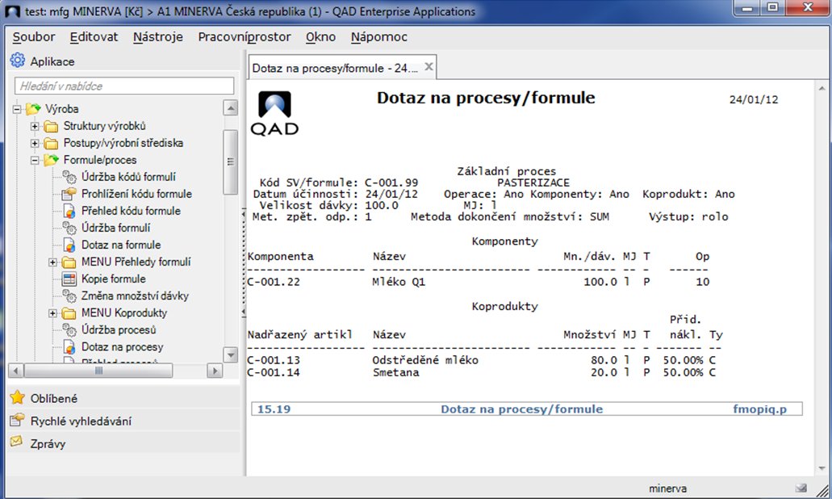Click the Rychlé vyhledávání icon

[18, 420]
